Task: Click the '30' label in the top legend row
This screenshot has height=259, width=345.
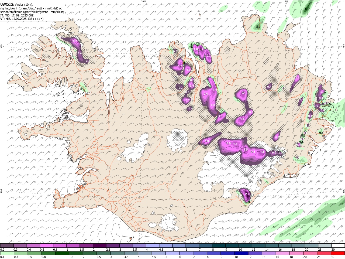Action: [x=333, y=250]
